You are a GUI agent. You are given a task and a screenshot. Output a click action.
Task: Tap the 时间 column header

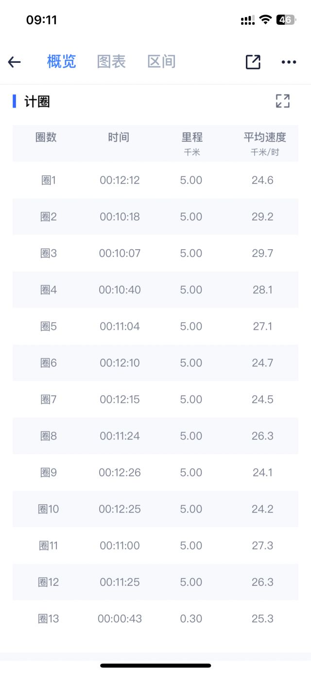coord(119,137)
